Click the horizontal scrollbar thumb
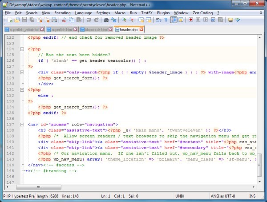 tap(39, 187)
